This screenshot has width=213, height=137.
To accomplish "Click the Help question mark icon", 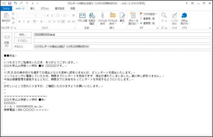I will tap(187, 3).
